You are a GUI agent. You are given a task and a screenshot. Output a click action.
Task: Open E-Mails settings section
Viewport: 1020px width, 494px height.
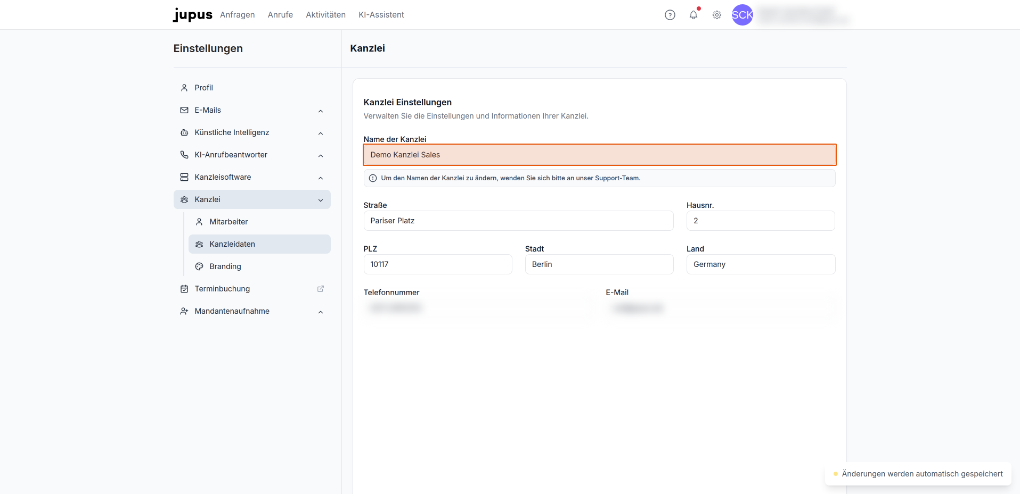(x=252, y=110)
